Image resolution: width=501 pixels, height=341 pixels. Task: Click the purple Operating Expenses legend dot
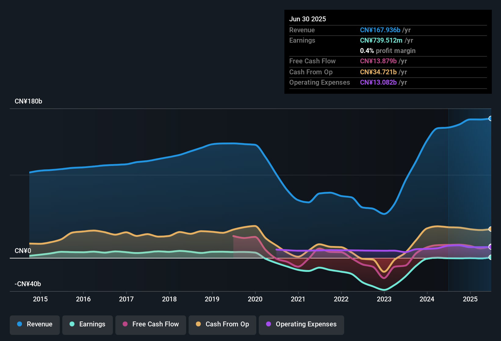(x=268, y=324)
